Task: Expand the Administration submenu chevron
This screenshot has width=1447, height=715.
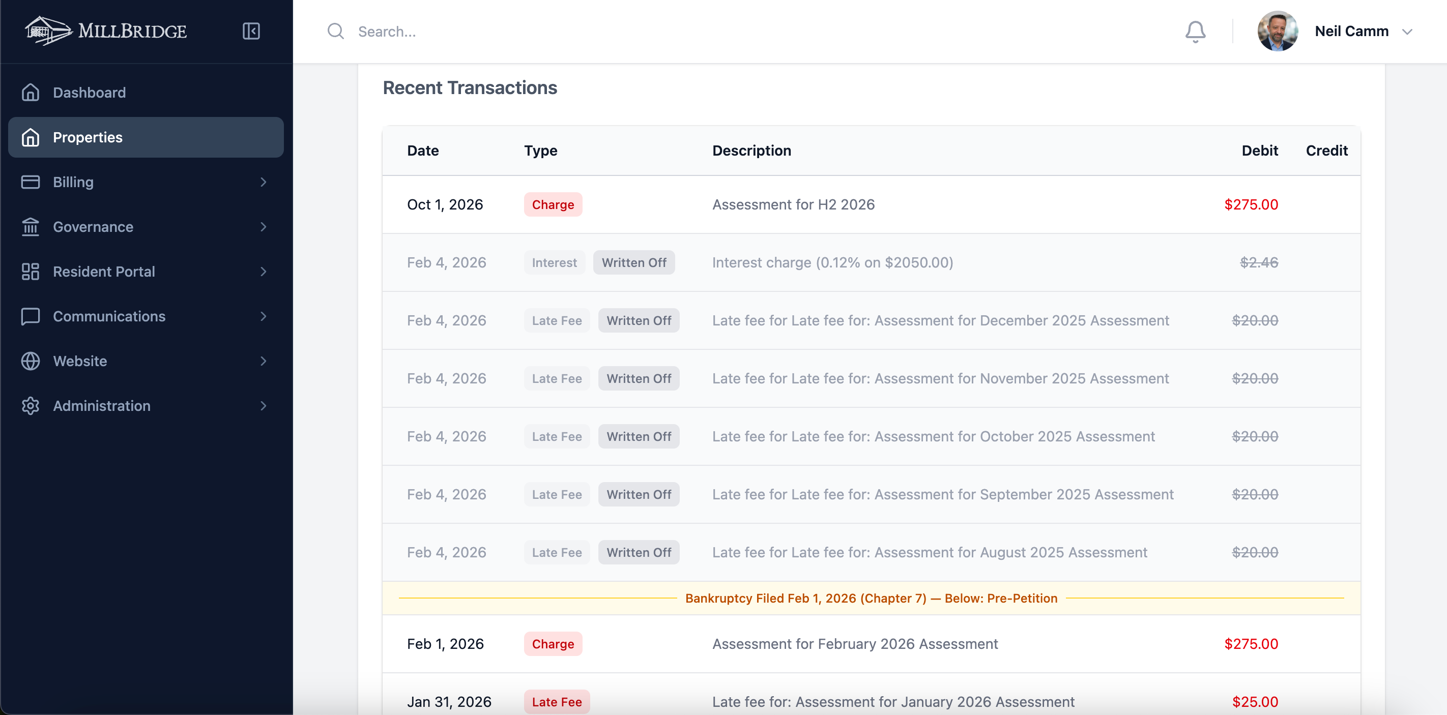Action: pyautogui.click(x=263, y=406)
